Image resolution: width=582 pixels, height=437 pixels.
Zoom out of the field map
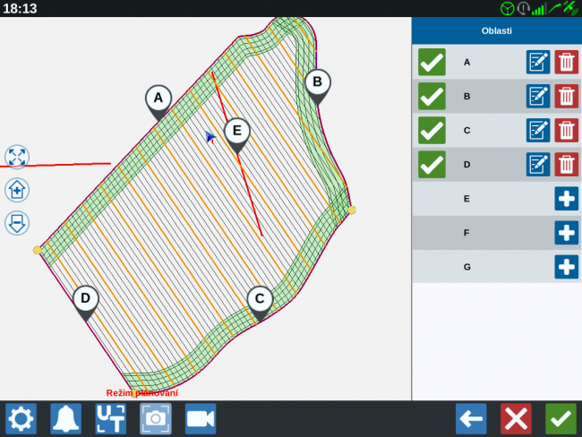[x=17, y=223]
